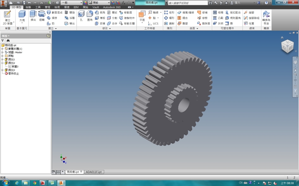
Task: Click the 鏡射 (Mirror) pattern tool
Action: [169, 23]
